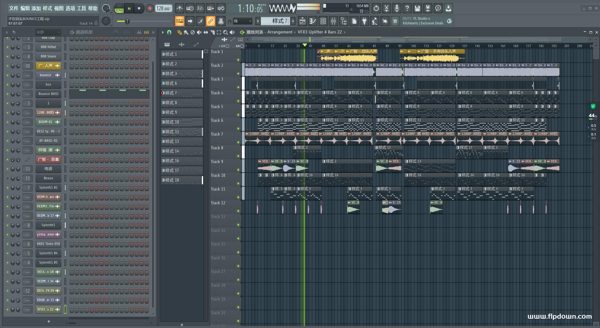Select the delete tool in playlist

(192, 32)
